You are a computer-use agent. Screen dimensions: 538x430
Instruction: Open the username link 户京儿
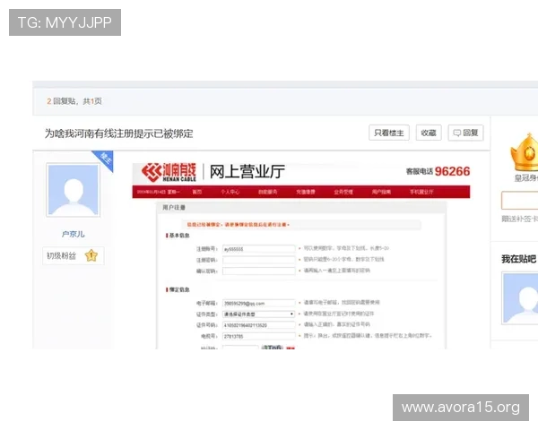74,234
